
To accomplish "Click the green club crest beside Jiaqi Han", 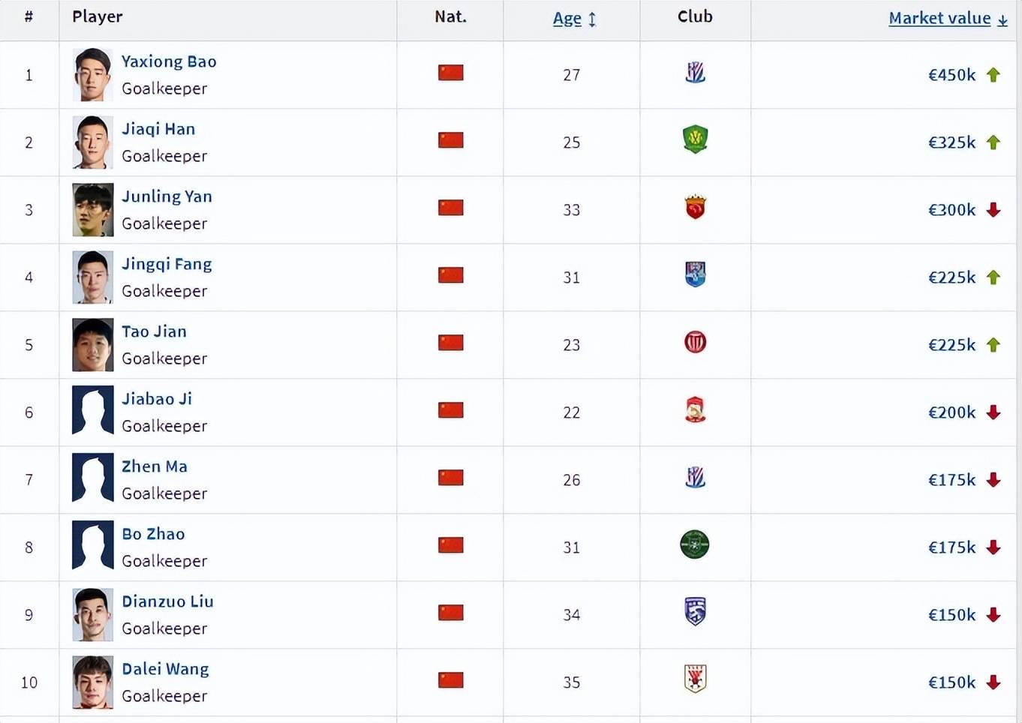I will [695, 139].
